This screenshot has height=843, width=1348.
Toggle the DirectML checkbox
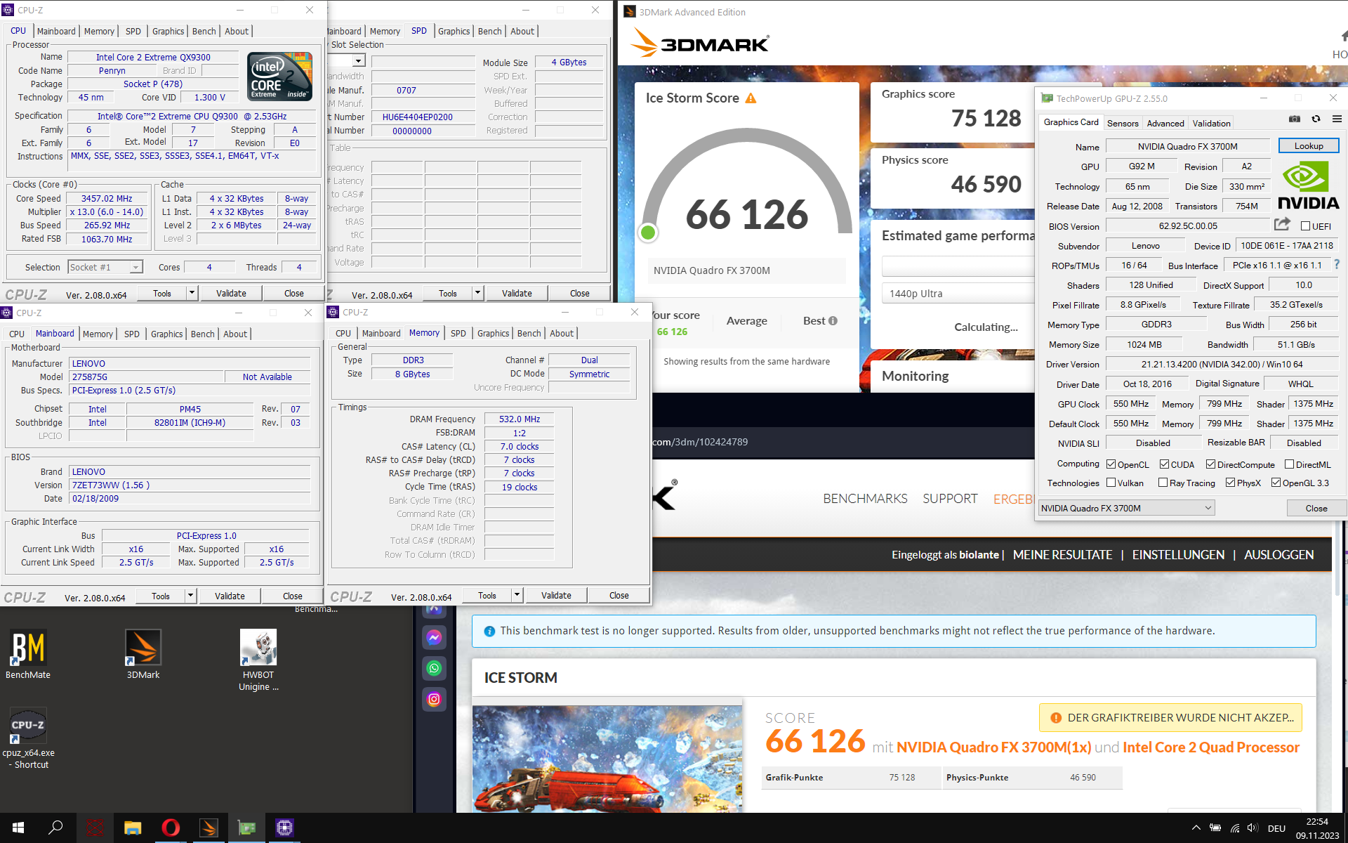pyautogui.click(x=1289, y=464)
